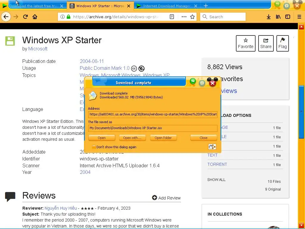Open the 2004-08-11 publication date link

point(92,61)
